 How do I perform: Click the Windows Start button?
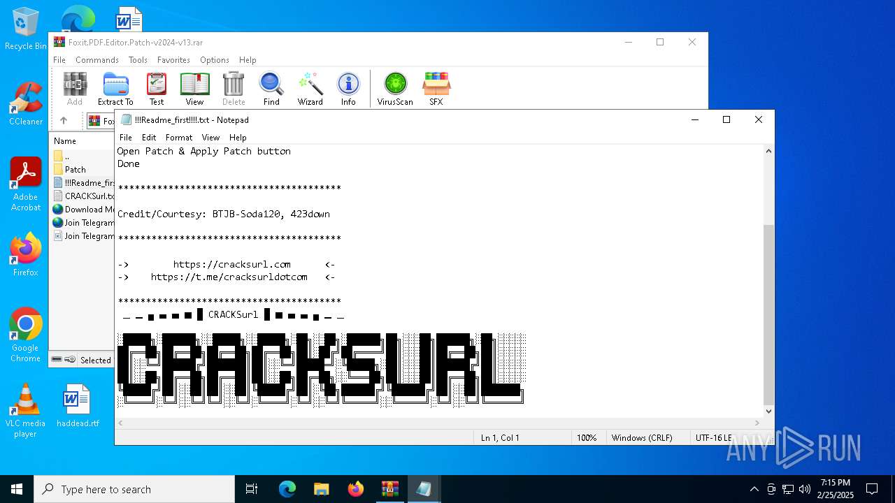pyautogui.click(x=17, y=489)
